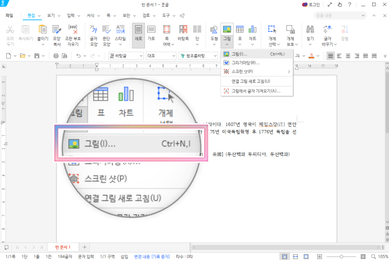Image resolution: width=389 pixels, height=260 pixels.
Task: Open 글자 모양 character format
Action: coord(94,35)
